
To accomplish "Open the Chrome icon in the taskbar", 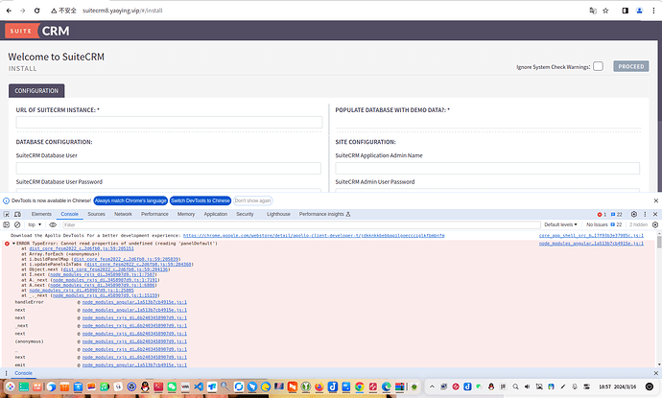I will pyautogui.click(x=359, y=386).
